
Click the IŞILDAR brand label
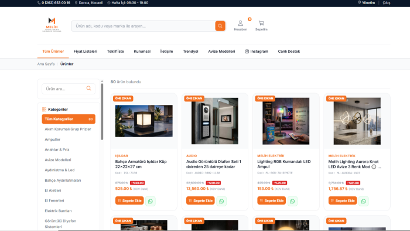122,155
